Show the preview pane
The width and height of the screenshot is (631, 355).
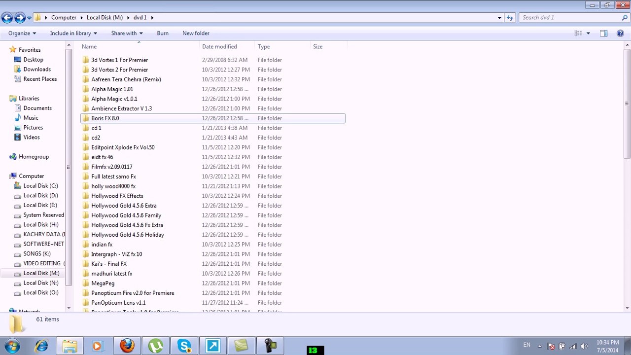pyautogui.click(x=603, y=34)
